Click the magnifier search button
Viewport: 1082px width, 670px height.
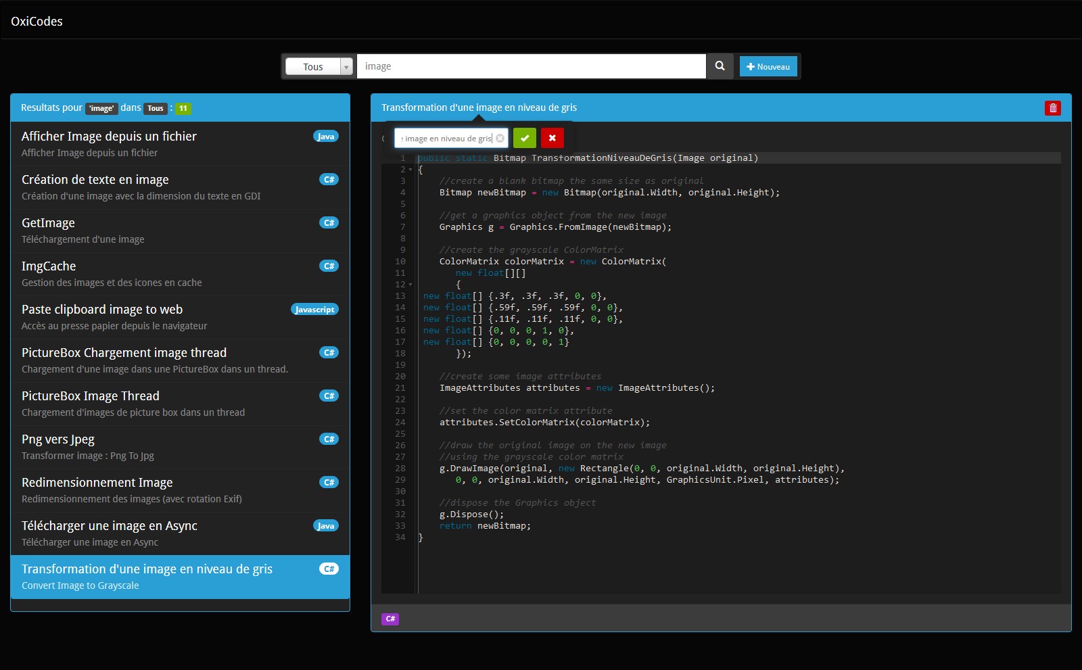click(x=720, y=66)
